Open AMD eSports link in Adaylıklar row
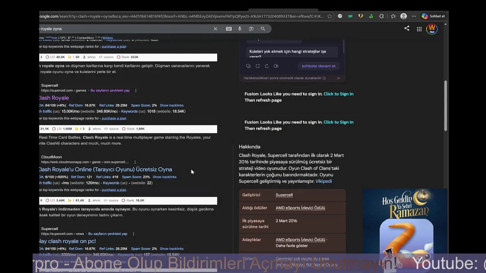 click(x=300, y=240)
